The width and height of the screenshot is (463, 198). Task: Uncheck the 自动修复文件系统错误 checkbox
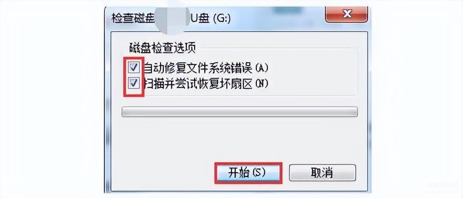[x=134, y=68]
